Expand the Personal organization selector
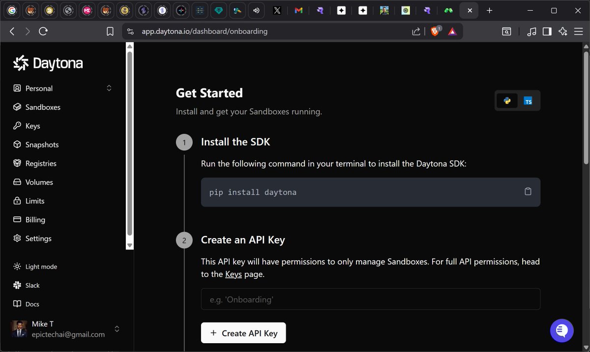The height and width of the screenshot is (352, 590). [x=63, y=88]
